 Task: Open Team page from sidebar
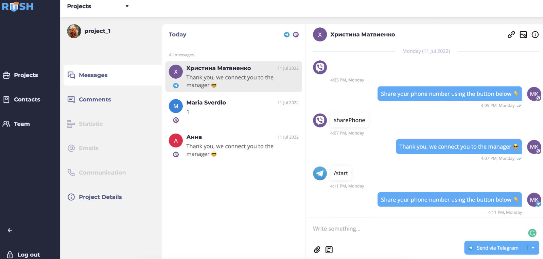22,124
